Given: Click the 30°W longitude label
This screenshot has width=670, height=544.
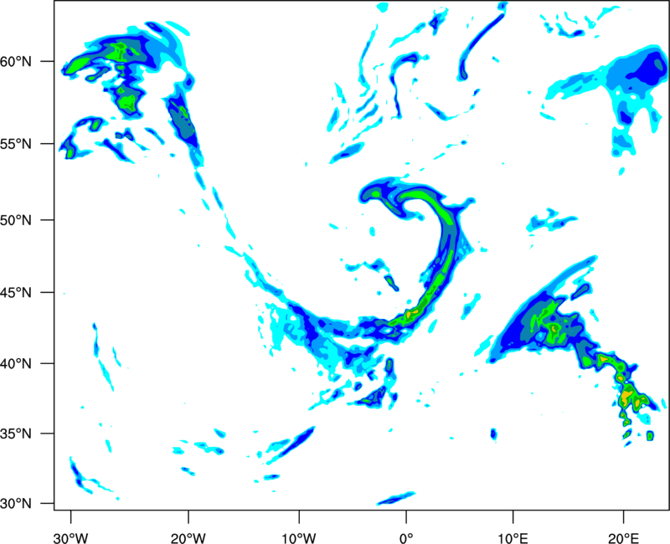Looking at the screenshot, I should click(71, 538).
